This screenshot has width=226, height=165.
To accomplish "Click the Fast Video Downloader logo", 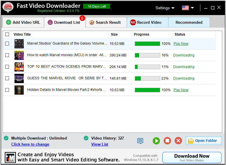I will (8, 8).
